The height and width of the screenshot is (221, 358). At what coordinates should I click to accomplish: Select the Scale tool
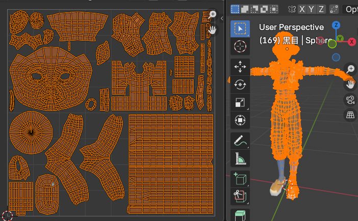point(240,102)
